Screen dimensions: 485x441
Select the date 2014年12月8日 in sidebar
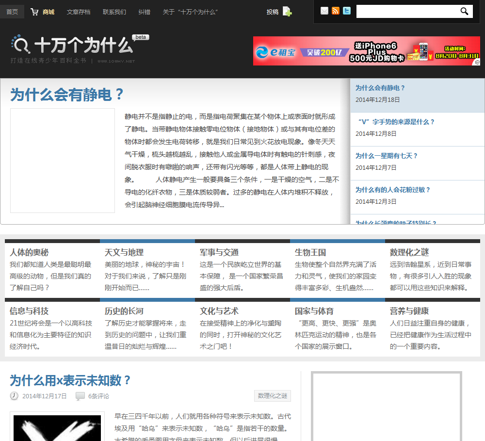pos(376,134)
